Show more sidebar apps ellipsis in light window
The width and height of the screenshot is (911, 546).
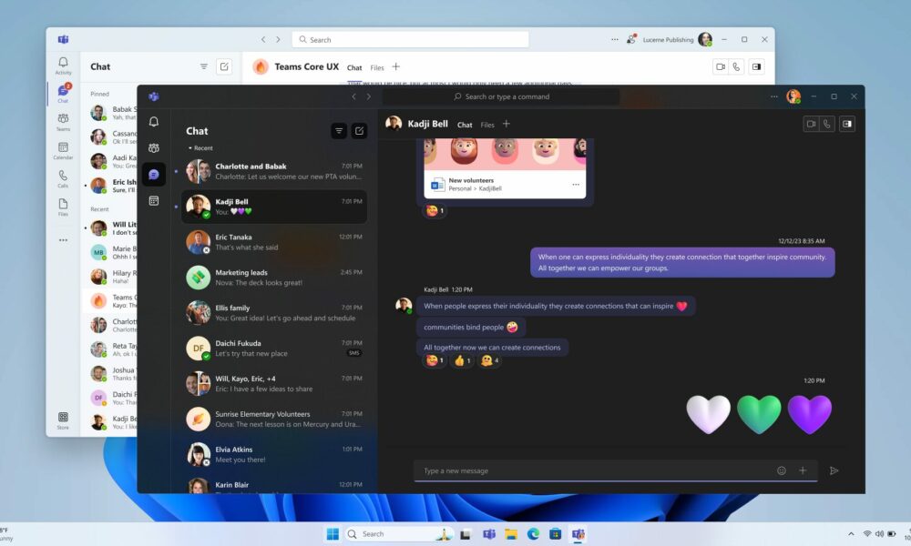click(x=64, y=239)
